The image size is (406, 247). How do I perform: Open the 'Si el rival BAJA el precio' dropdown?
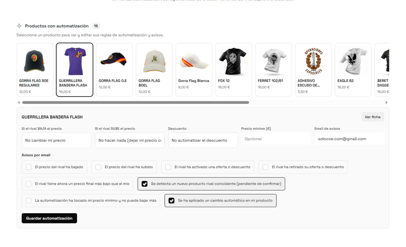point(57,140)
